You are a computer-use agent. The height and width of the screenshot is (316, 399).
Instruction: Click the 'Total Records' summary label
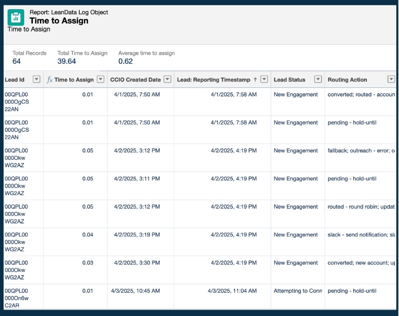[29, 53]
